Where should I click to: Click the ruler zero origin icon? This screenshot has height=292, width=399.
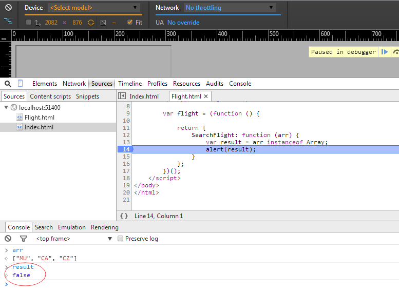[4, 39]
